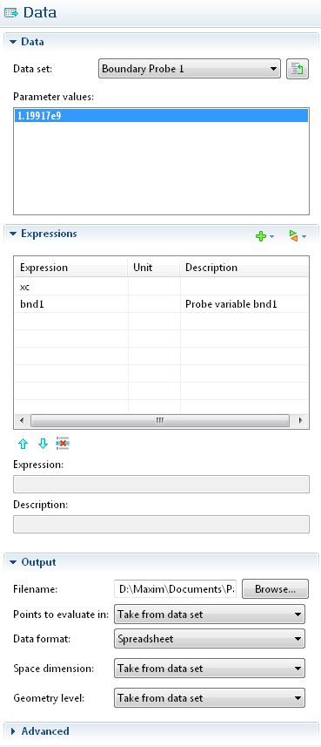This screenshot has width=321, height=747.
Task: Open the Data format Spreadsheet dropdown
Action: click(x=210, y=638)
